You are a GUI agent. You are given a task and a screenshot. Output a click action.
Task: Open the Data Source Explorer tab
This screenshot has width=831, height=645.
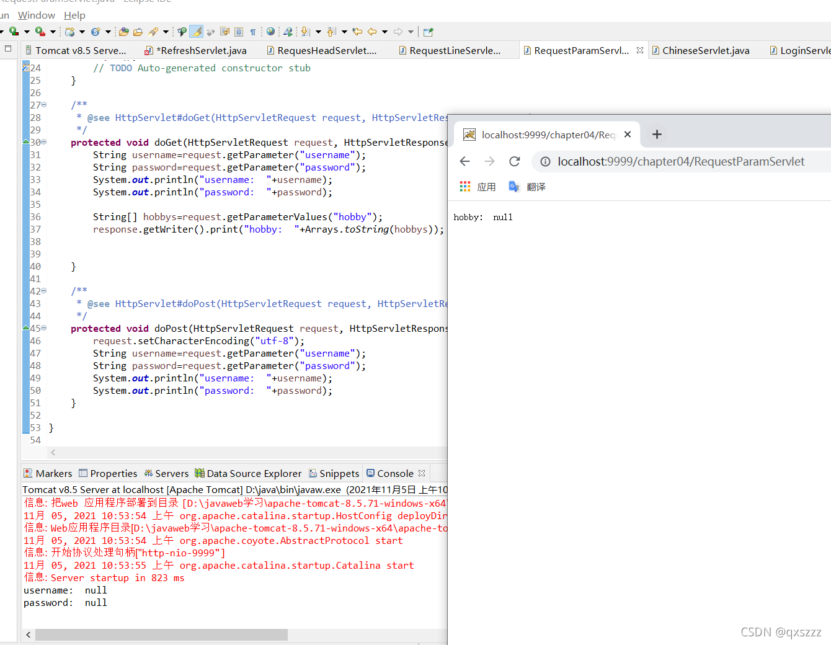point(248,473)
